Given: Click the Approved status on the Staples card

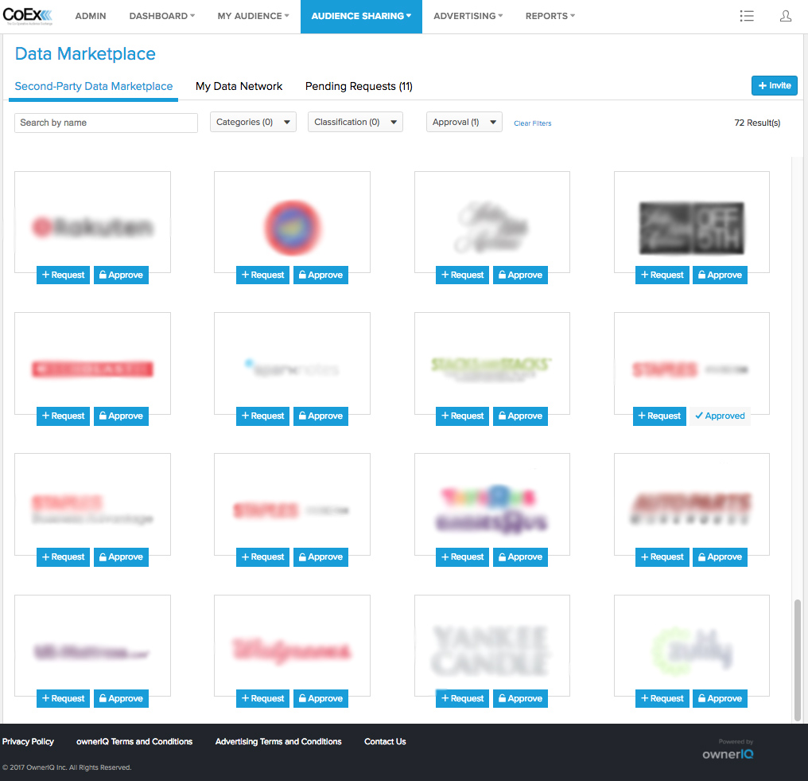Looking at the screenshot, I should point(720,416).
